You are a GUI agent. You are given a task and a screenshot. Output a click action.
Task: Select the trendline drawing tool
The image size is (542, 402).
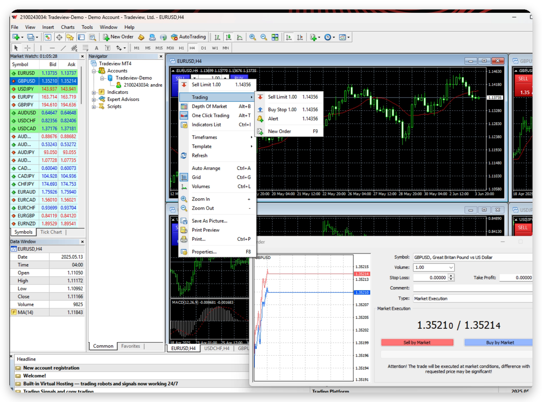(x=63, y=48)
